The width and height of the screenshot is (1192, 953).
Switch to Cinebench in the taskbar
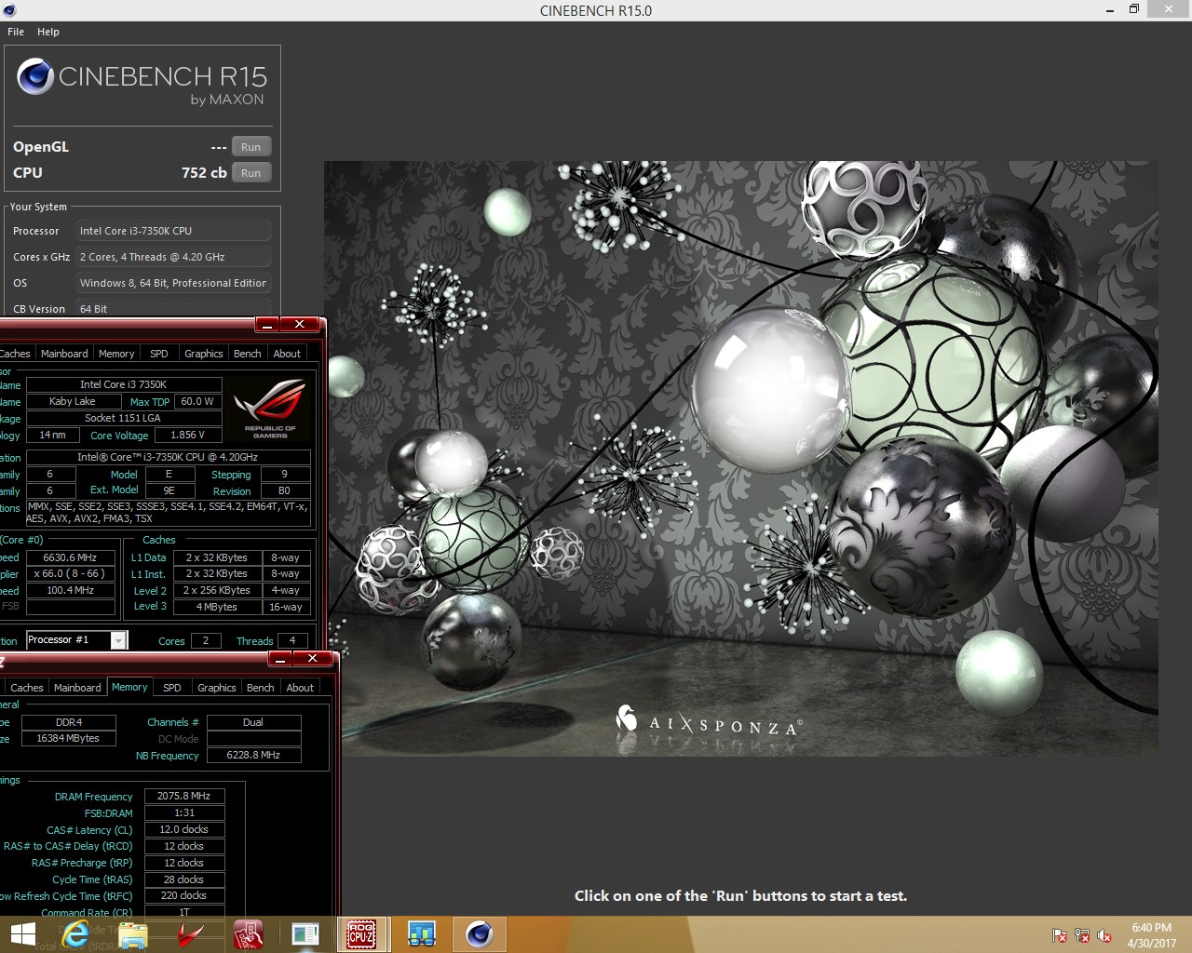pyautogui.click(x=480, y=934)
